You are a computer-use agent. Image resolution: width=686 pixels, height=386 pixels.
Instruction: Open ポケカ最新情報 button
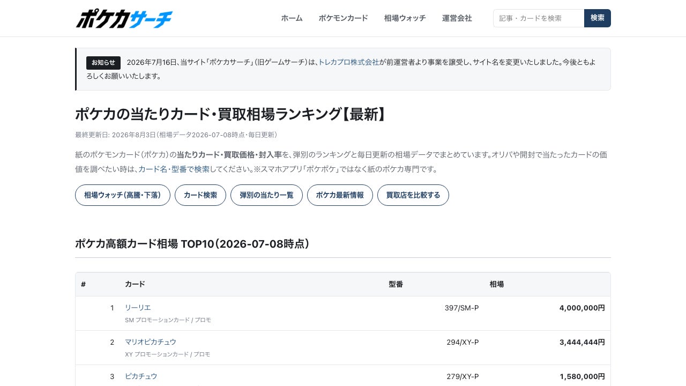340,195
